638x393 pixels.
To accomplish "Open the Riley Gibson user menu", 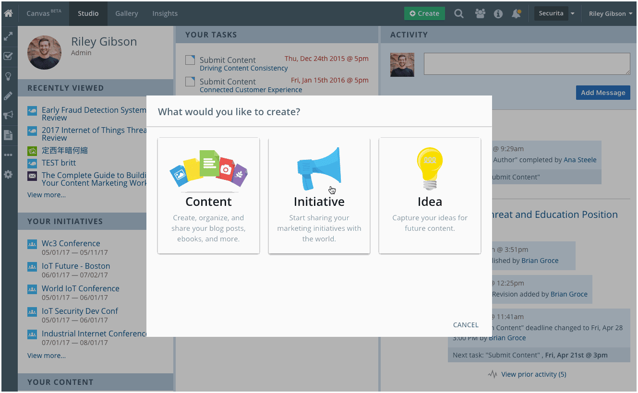I will 610,13.
